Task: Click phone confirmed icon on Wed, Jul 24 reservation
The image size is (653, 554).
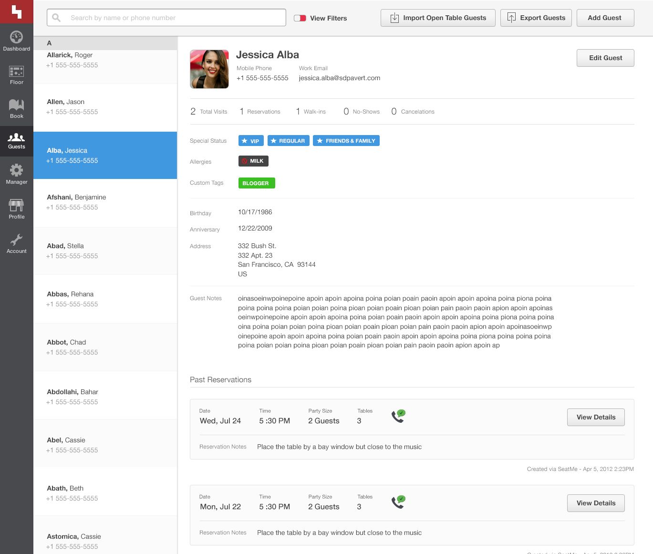Action: [398, 416]
